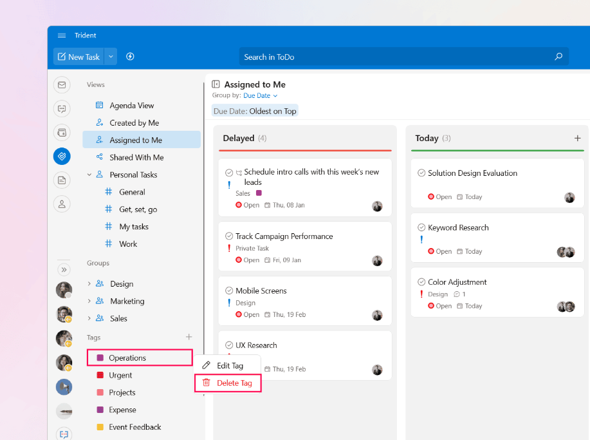Click the Thu, 08 Jan due date
The height and width of the screenshot is (440, 590).
coord(284,206)
